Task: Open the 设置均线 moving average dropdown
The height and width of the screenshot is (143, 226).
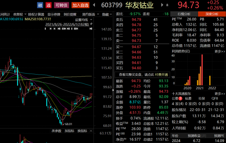Action: click(83, 20)
